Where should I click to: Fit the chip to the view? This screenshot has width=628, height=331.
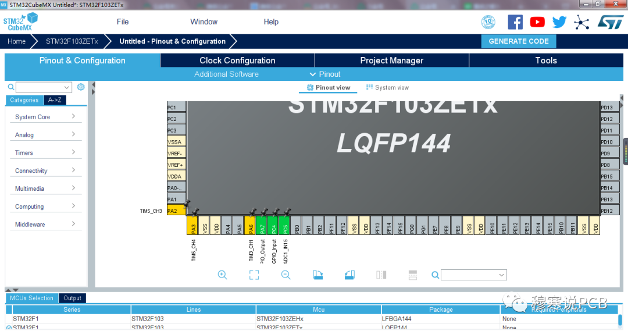tap(254, 275)
